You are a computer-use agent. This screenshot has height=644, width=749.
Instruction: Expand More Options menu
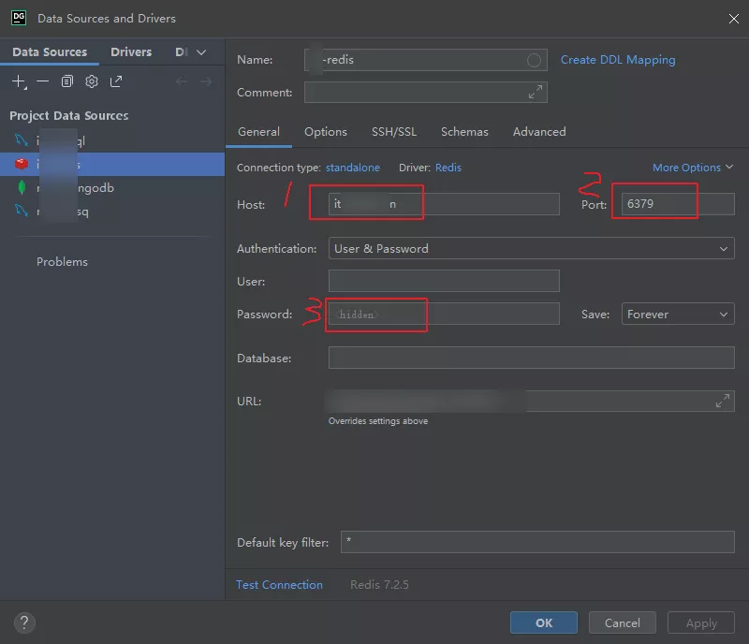[x=693, y=168]
